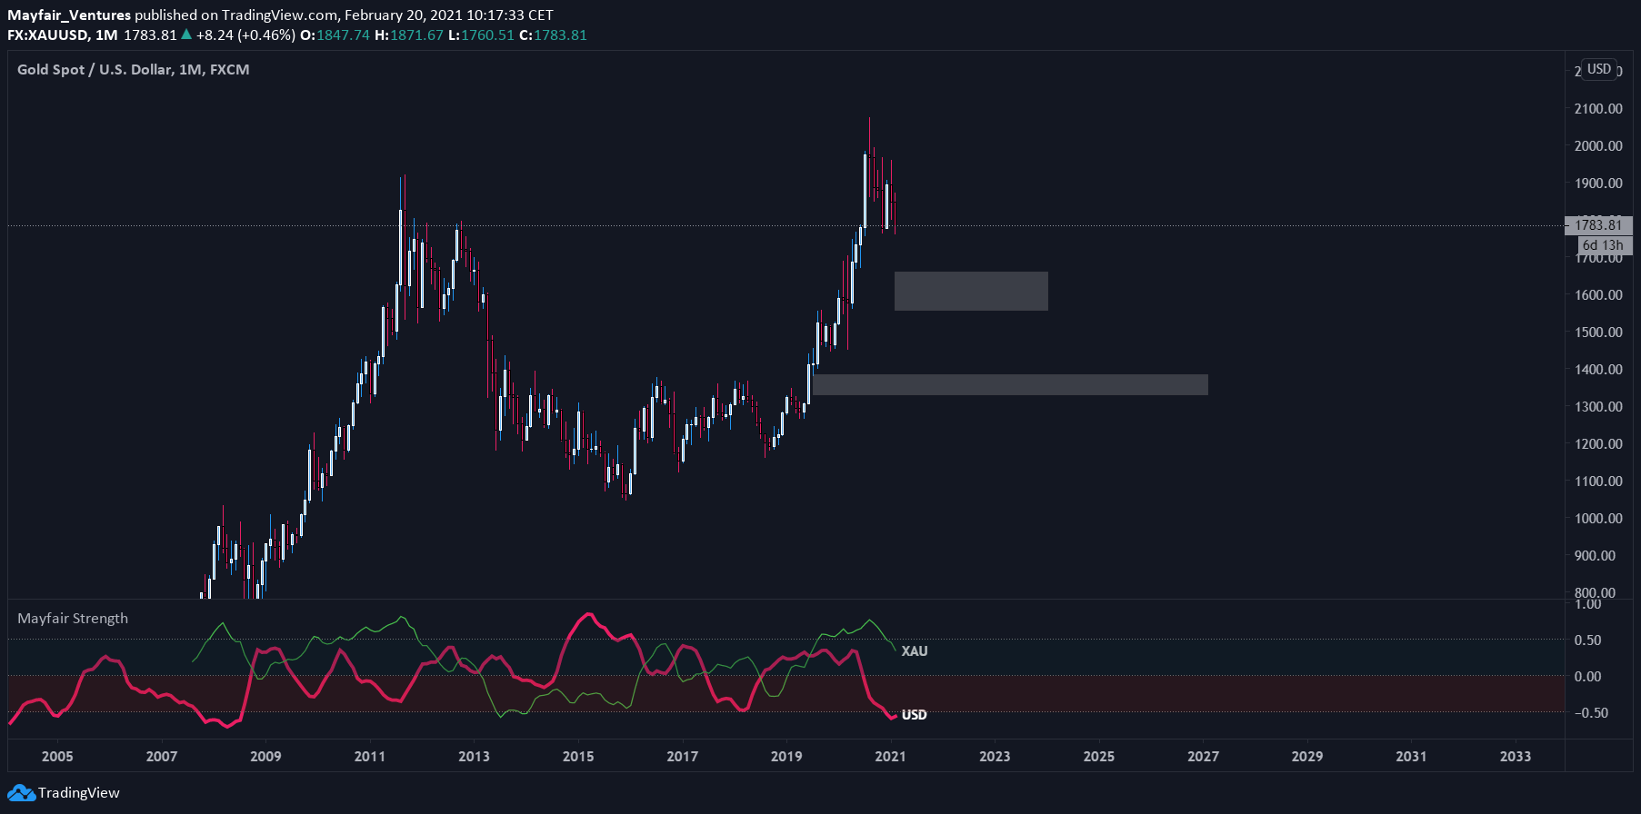Click the TradingView cloud logo icon
1641x814 pixels.
click(x=21, y=793)
